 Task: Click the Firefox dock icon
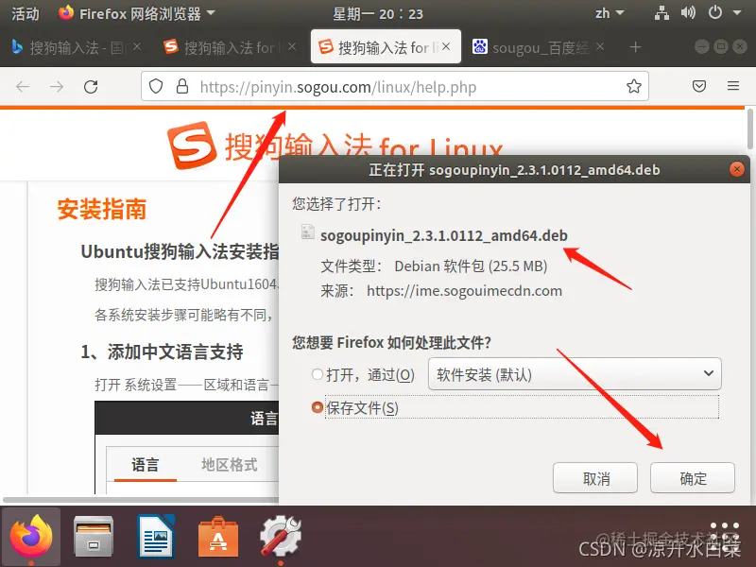31,536
